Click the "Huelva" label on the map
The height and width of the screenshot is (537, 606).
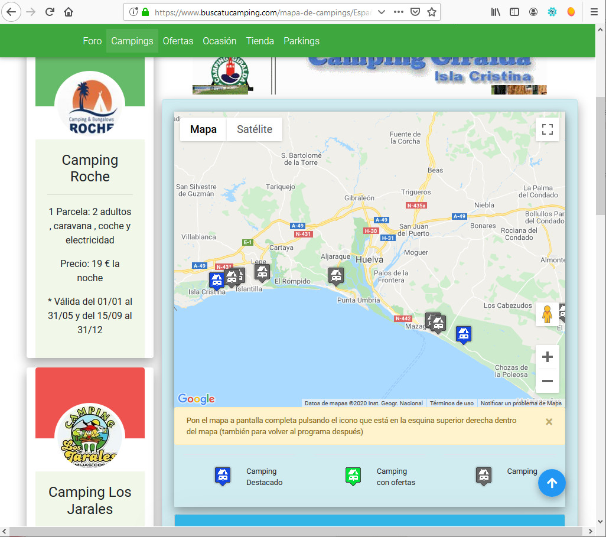[370, 259]
